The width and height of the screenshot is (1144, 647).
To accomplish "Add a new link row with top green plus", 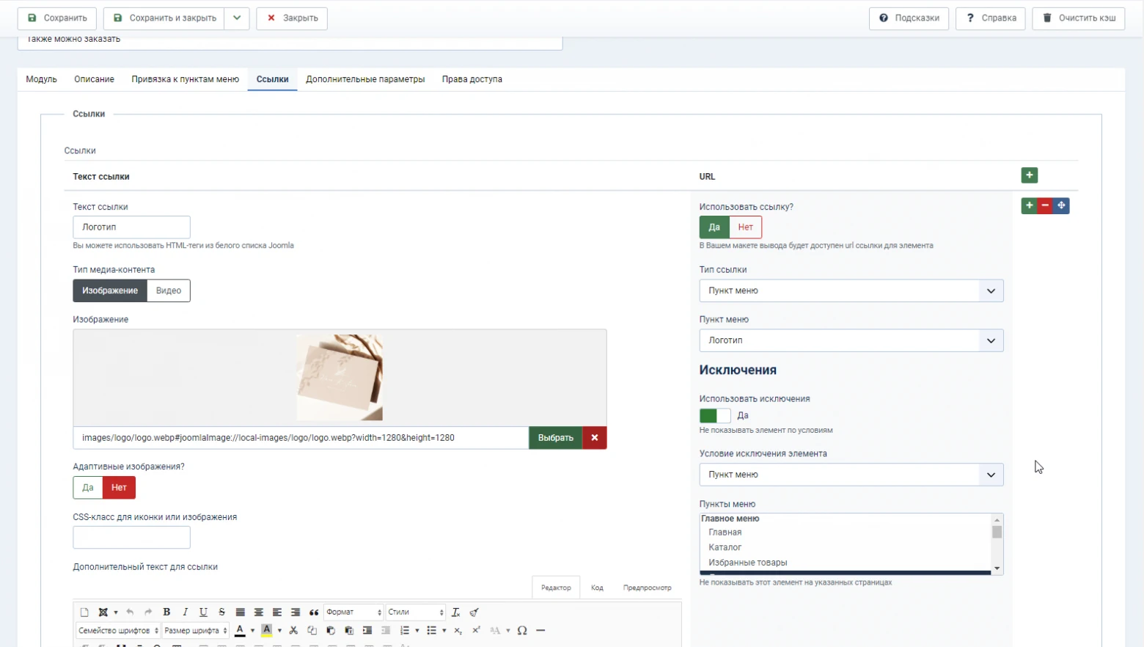I will pos(1029,175).
